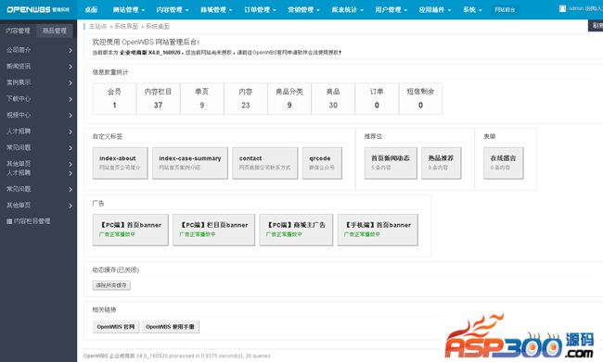Open the 报表统计 dropdown menu
The width and height of the screenshot is (603, 362).
tap(347, 9)
